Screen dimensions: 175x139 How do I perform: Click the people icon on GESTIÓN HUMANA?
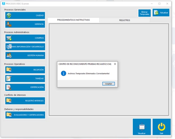click(9, 56)
